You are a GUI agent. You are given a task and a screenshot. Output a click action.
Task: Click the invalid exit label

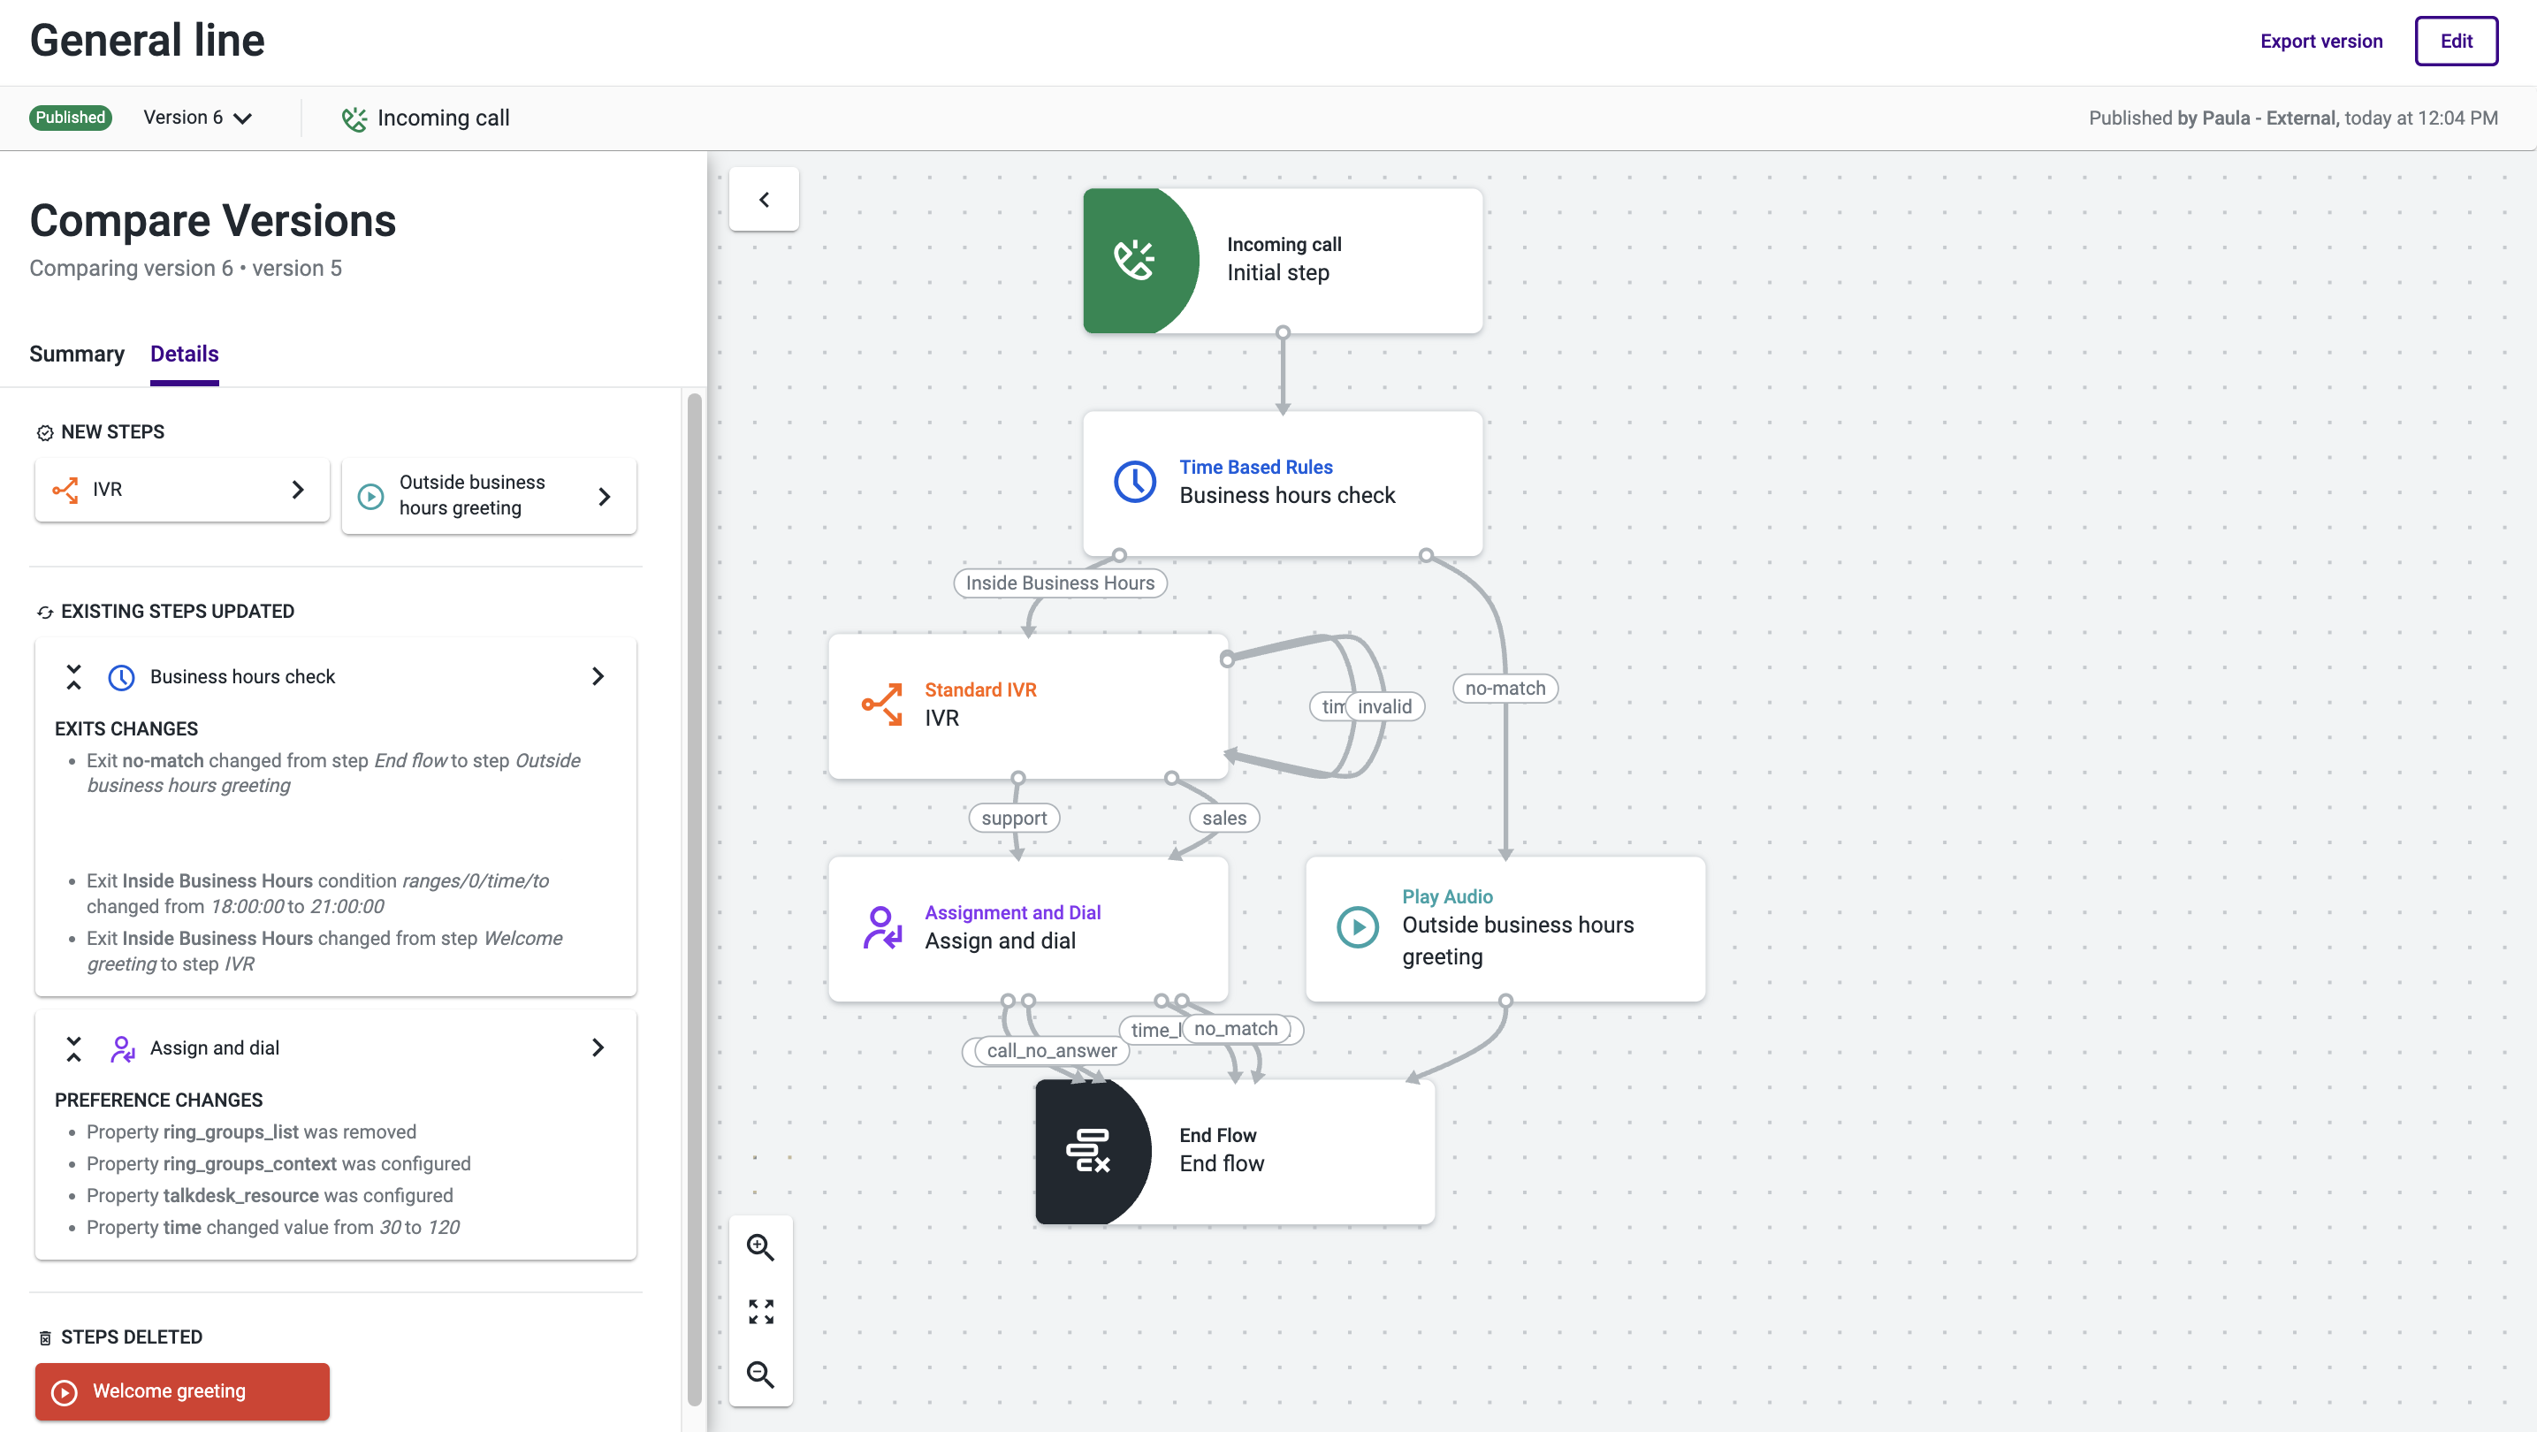pyautogui.click(x=1383, y=706)
